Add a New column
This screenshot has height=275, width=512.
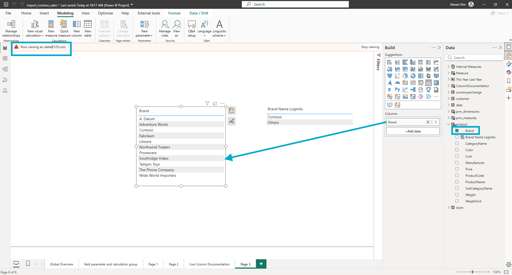coord(77,29)
